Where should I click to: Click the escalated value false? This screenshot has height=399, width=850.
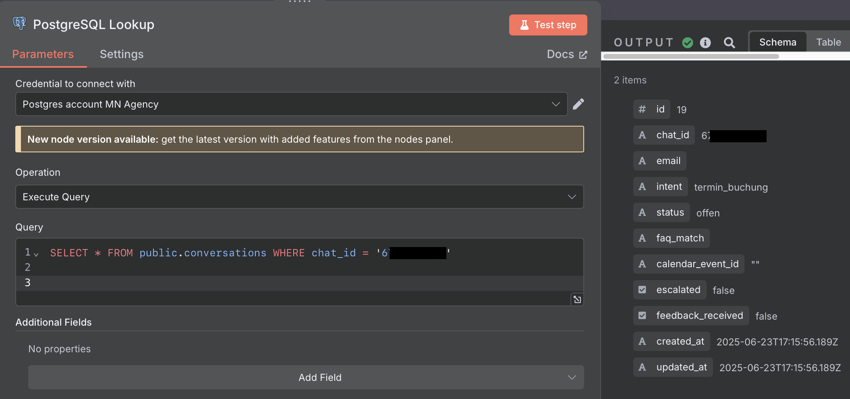[x=724, y=291]
